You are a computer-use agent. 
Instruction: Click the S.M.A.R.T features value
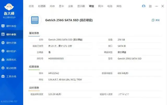click(x=65, y=79)
